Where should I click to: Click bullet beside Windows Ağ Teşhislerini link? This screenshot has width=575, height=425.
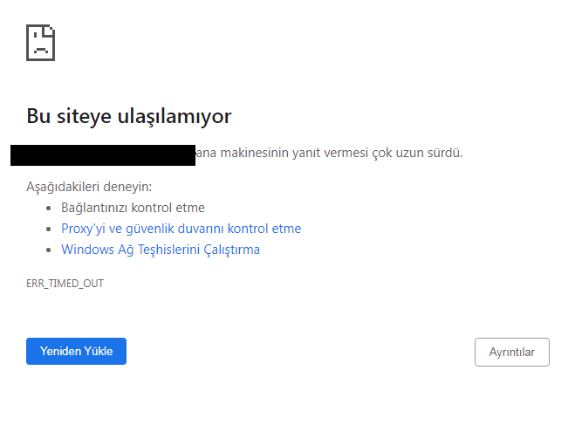tap(49, 250)
